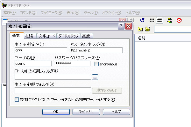
Task: Click the 名前 column header
Action: tap(163, 38)
